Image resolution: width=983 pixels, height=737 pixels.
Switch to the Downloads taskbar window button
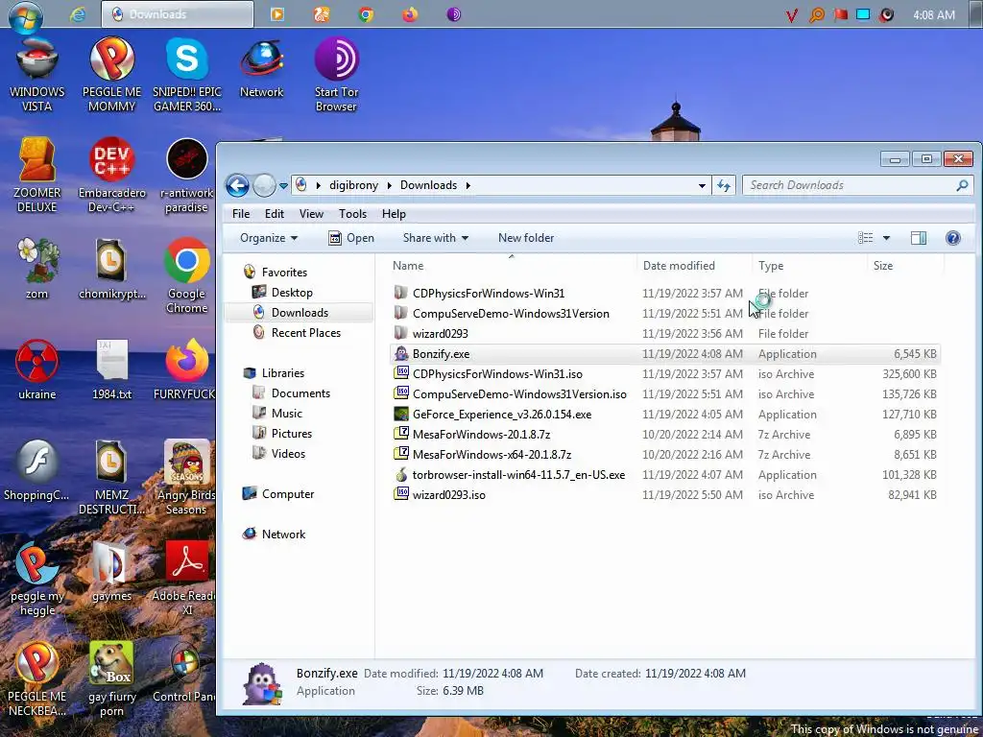click(178, 14)
